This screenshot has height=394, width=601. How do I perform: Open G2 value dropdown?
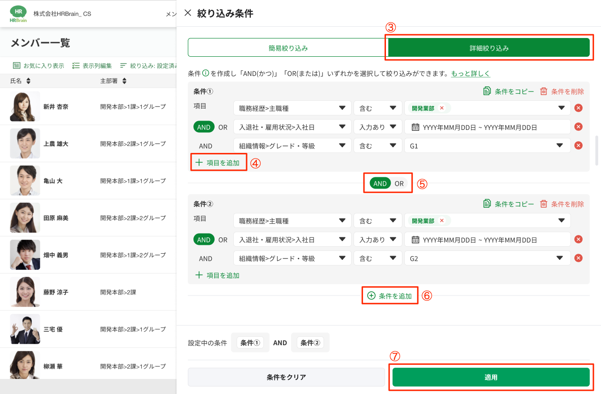[x=487, y=258]
